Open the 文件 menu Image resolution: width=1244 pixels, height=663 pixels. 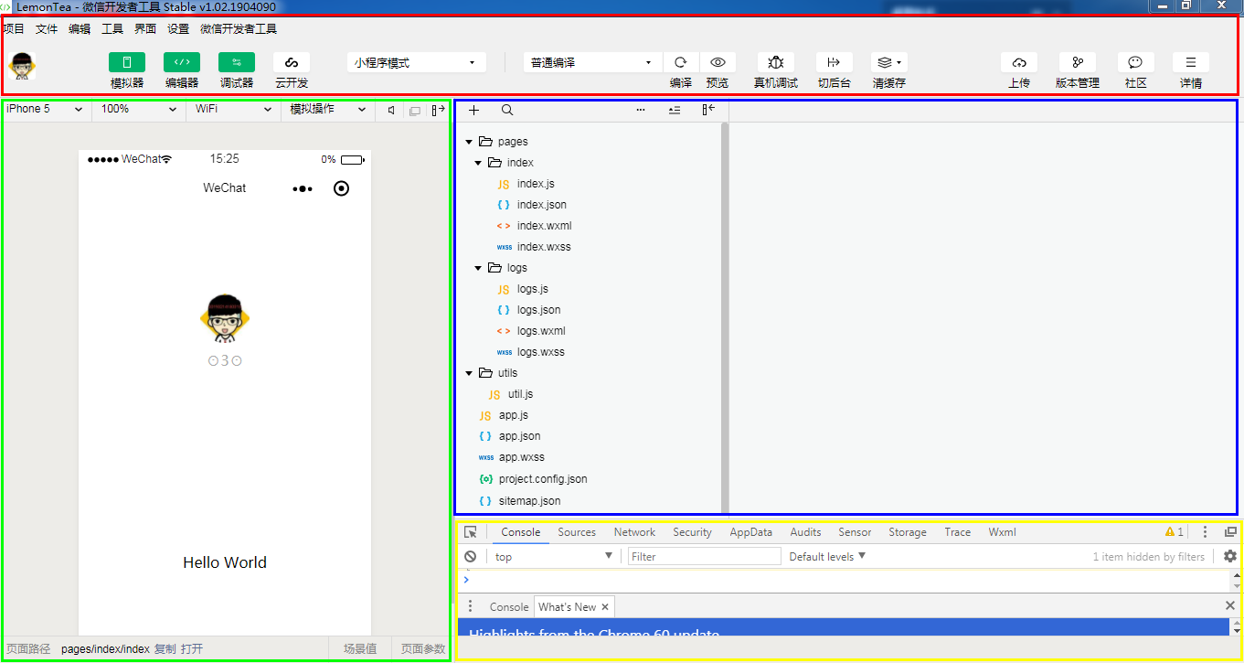pyautogui.click(x=47, y=28)
